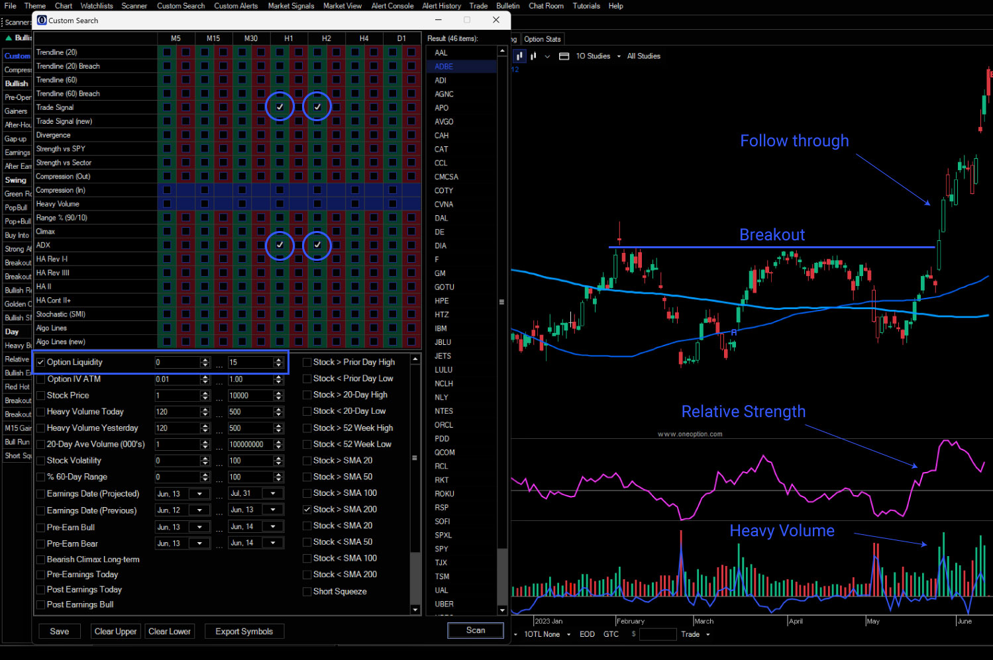Disable the checked Stock > SMA 200 filter

(x=307, y=508)
